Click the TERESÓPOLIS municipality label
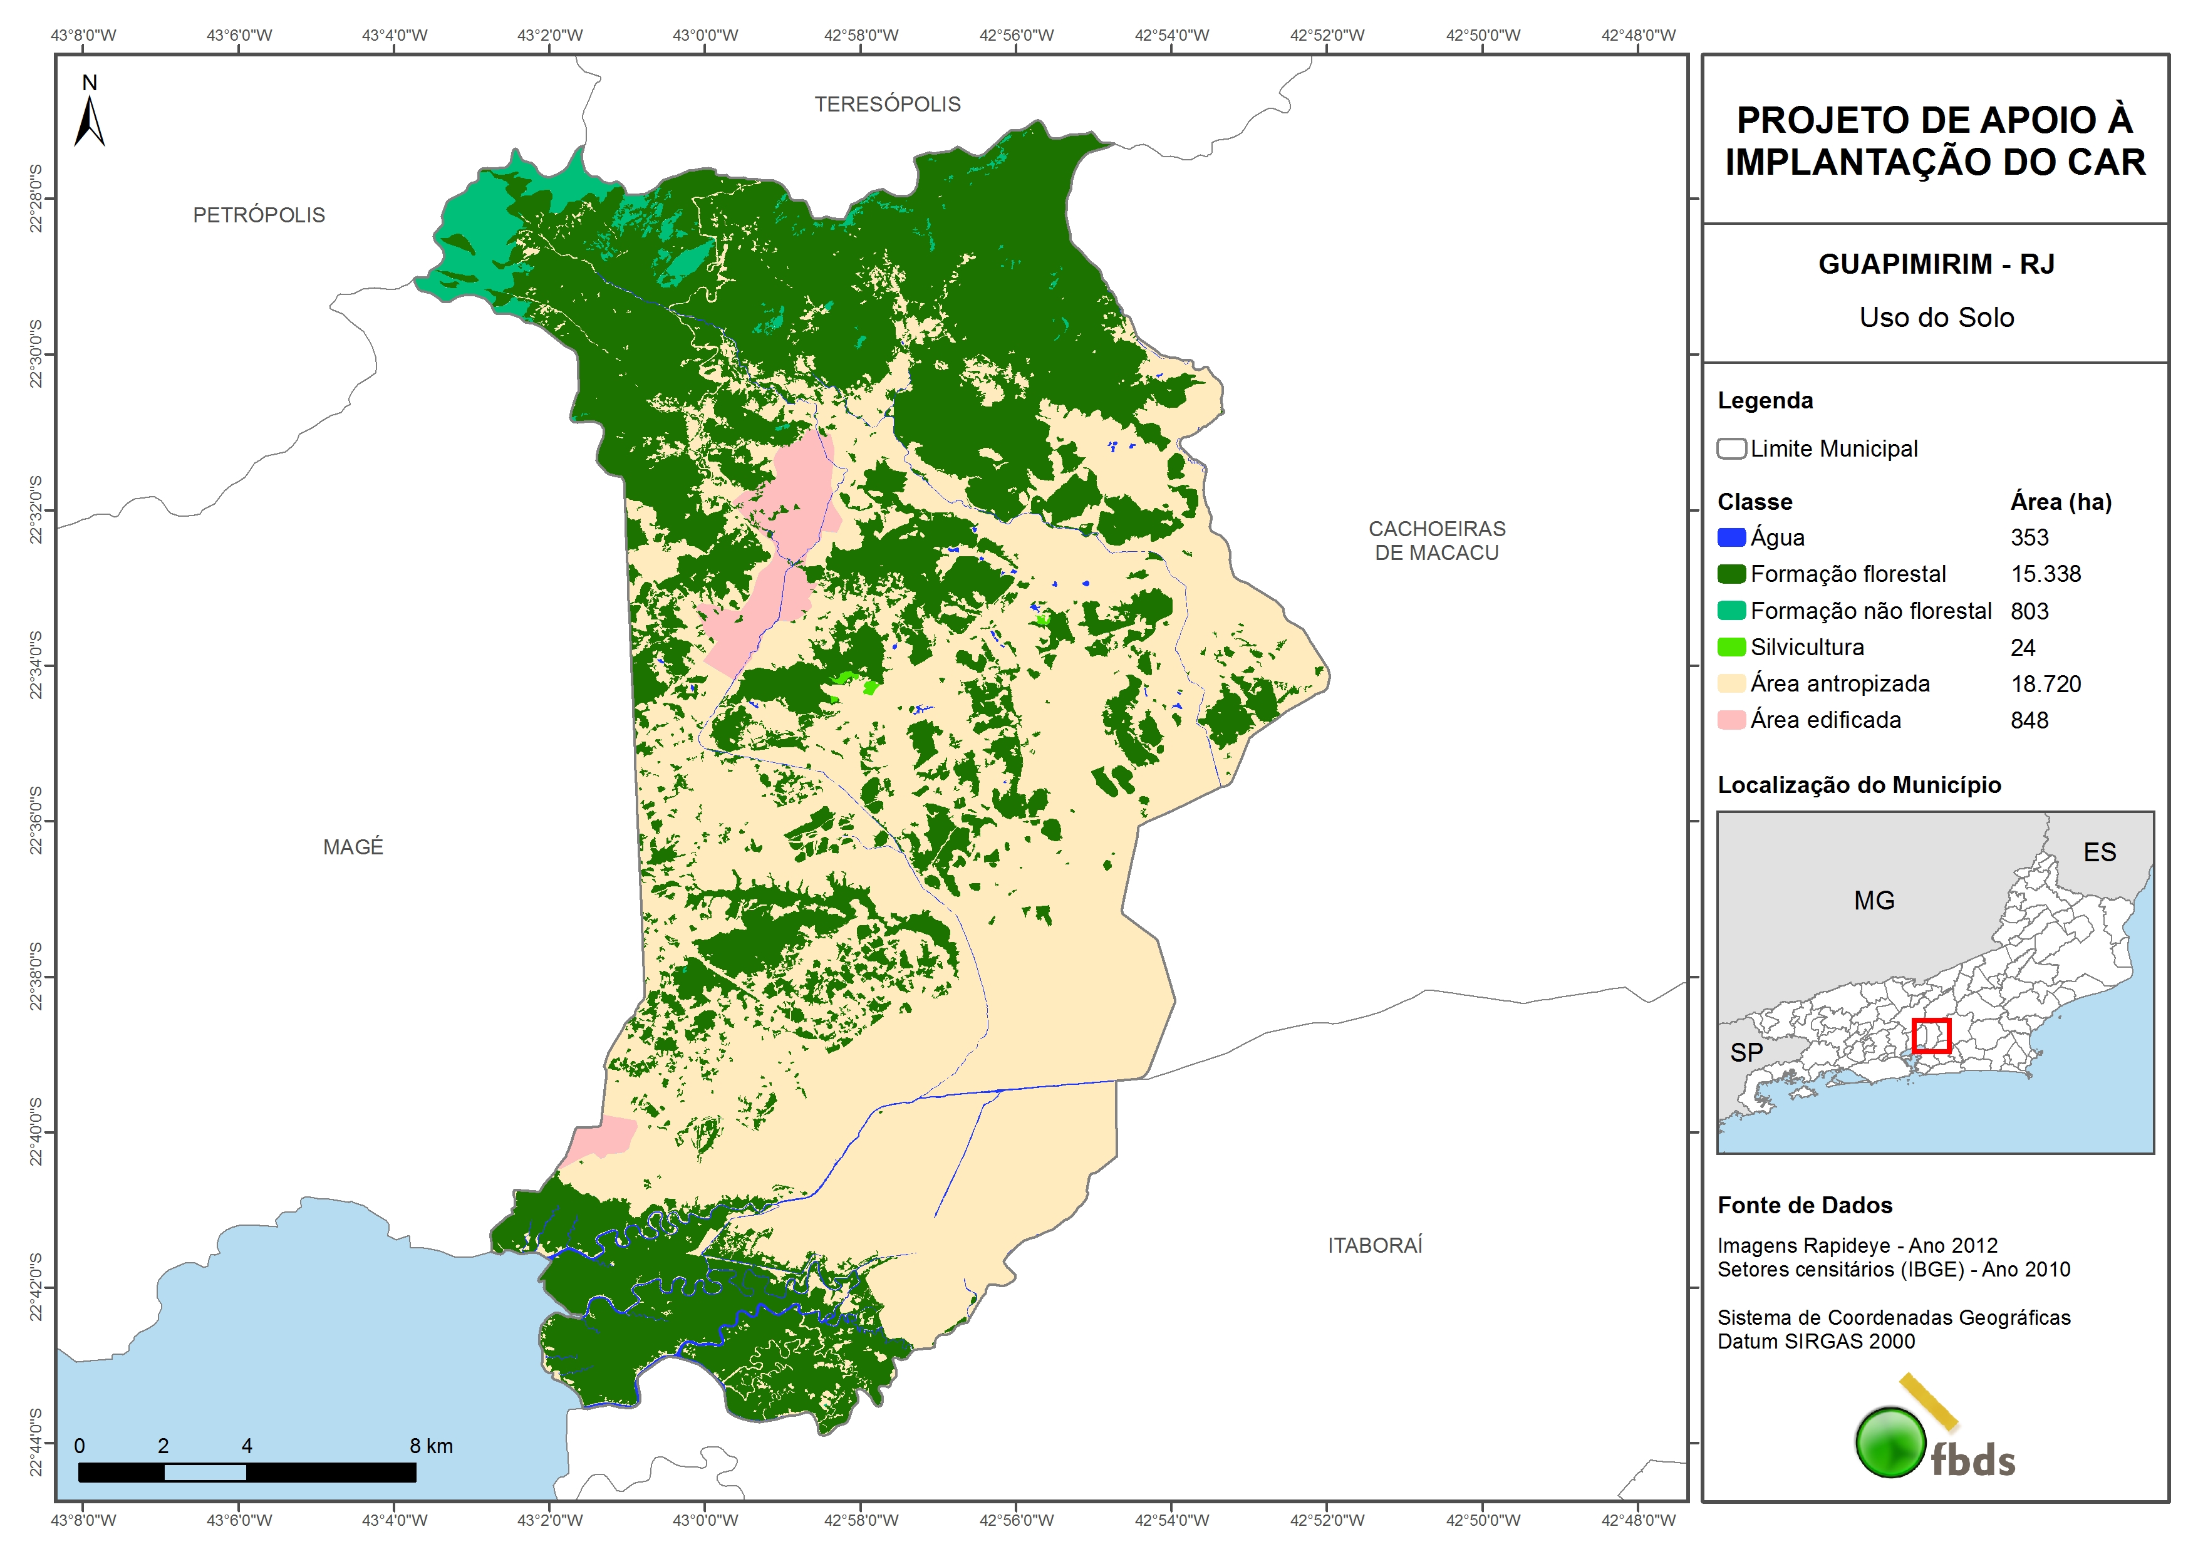2198x1554 pixels. (x=886, y=105)
